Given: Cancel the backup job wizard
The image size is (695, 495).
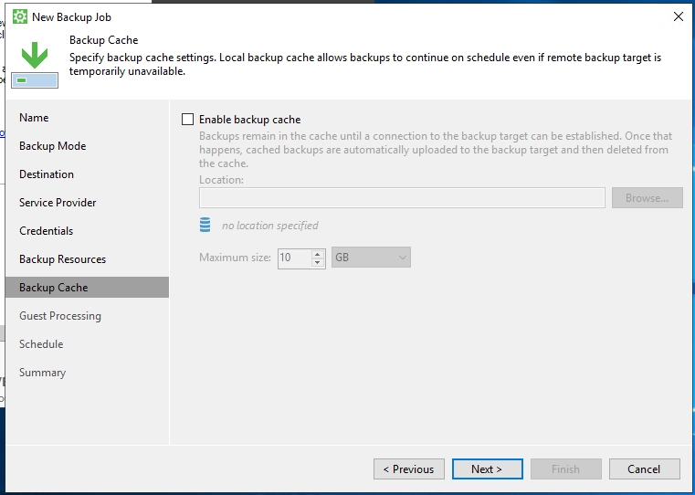Looking at the screenshot, I should (643, 469).
